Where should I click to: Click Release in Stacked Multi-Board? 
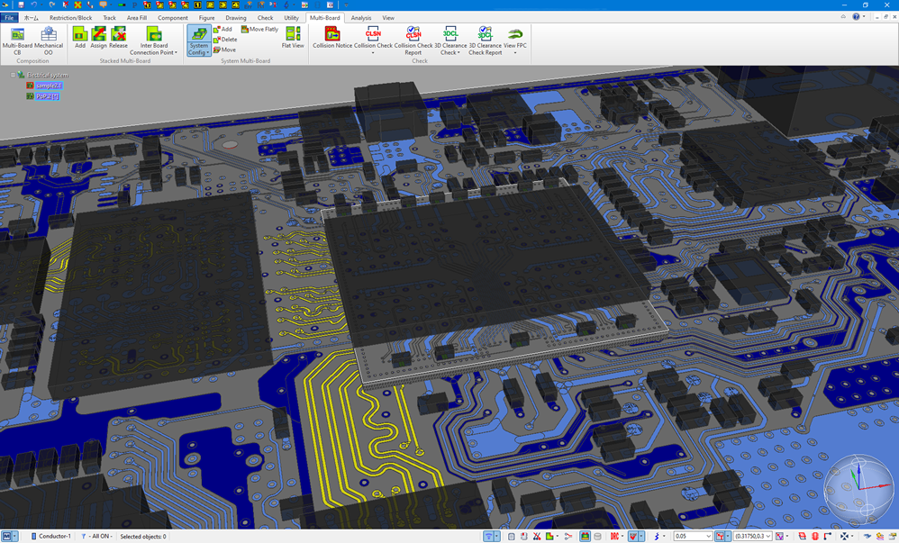pyautogui.click(x=118, y=39)
